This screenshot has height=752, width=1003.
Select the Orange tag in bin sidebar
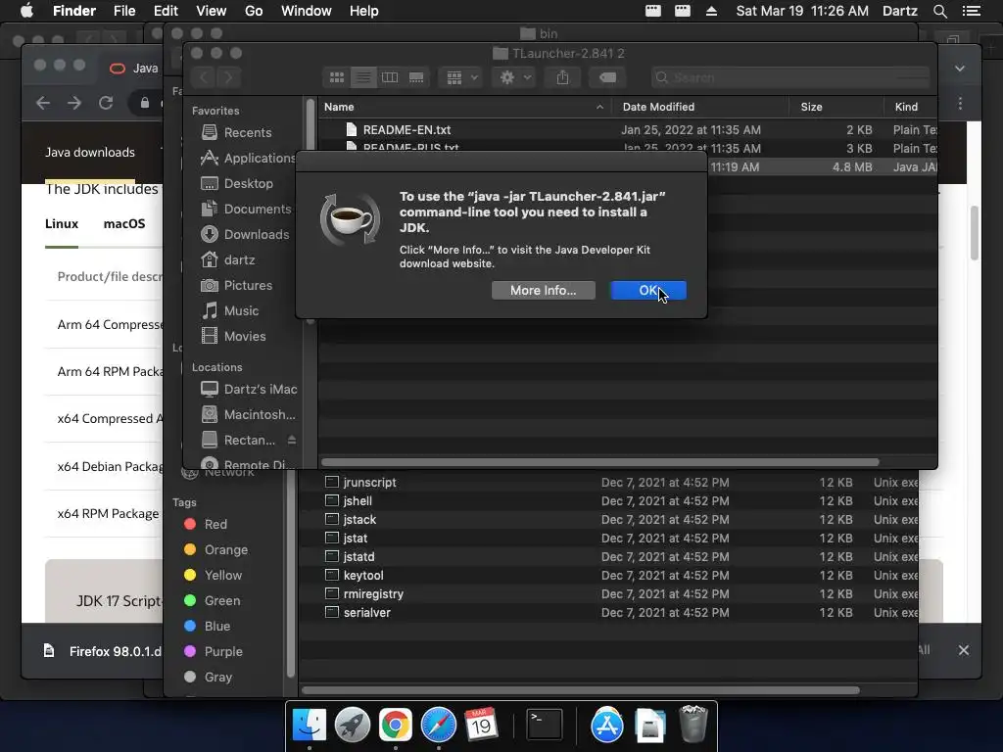[x=215, y=550]
